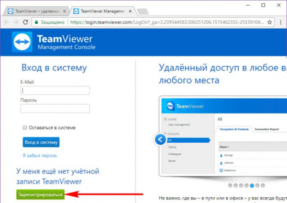Click the 'Вход в систему' blue button
This screenshot has width=287, height=203.
(x=41, y=142)
